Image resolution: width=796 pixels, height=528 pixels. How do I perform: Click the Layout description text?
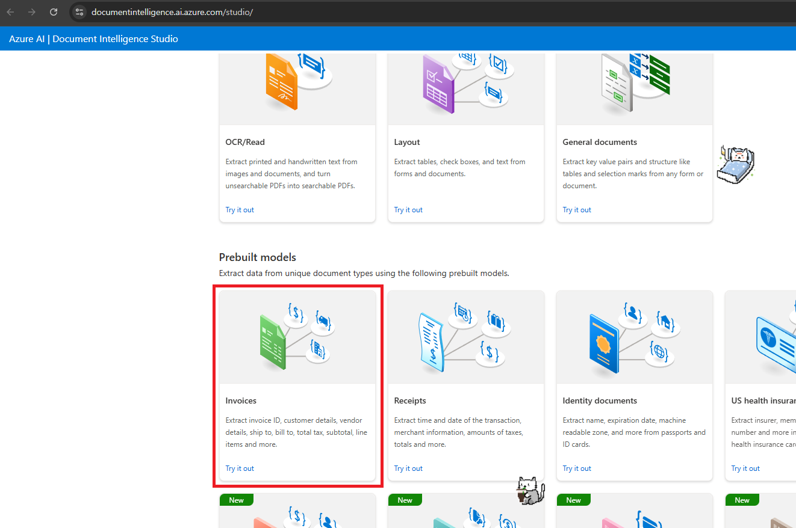(460, 168)
